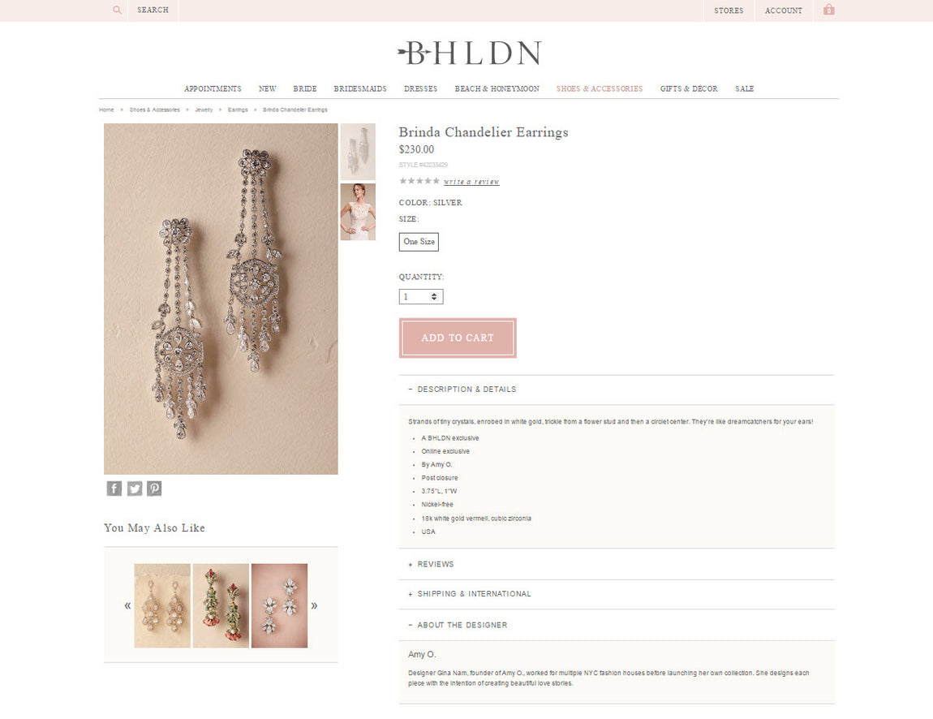
Task: Share on Facebook icon
Action: point(114,489)
